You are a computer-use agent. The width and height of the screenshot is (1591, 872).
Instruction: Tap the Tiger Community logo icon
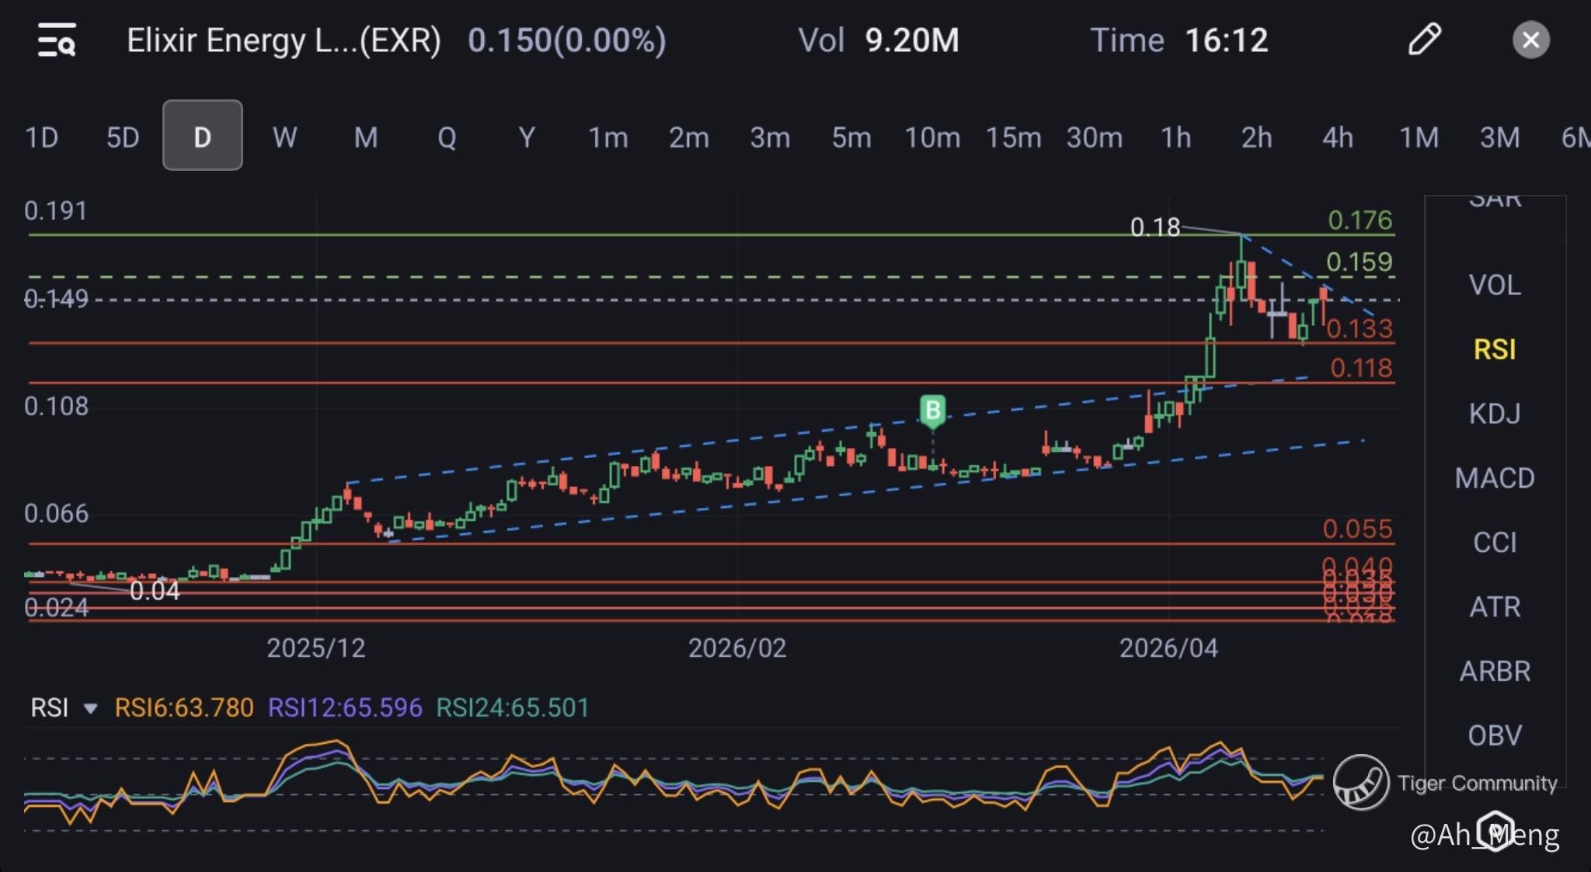(x=1360, y=782)
